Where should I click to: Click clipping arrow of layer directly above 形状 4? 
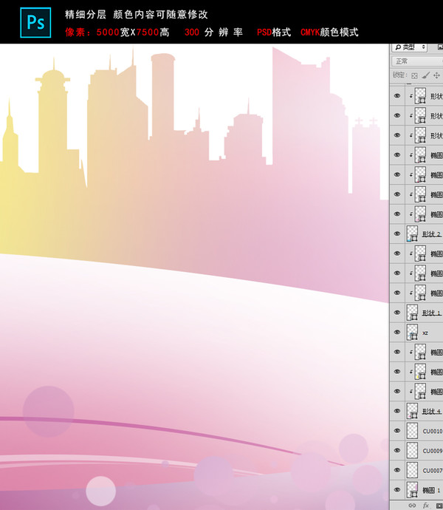click(x=411, y=391)
